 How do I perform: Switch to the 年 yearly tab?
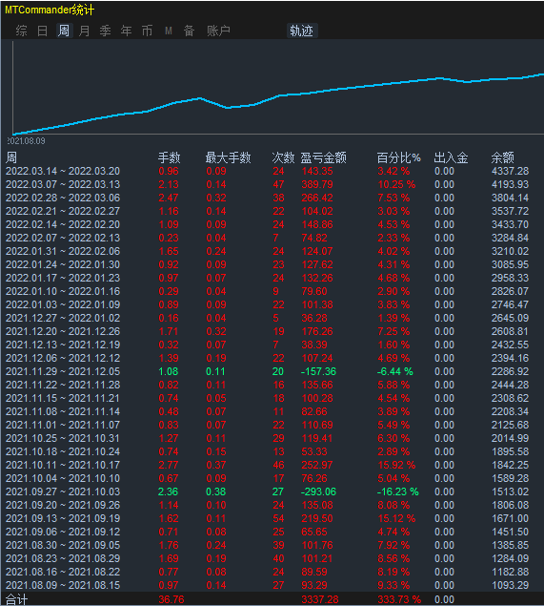126,31
